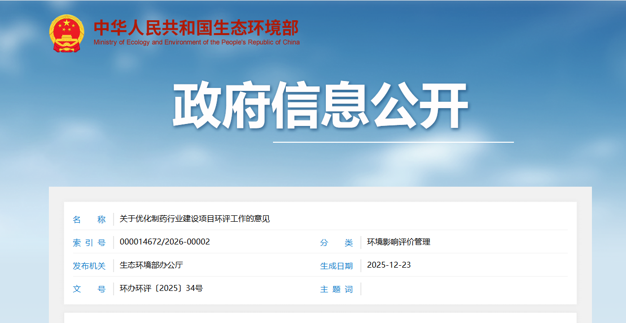626x323 pixels.
Task: Click the 环境影响评价管理 category value
Action: coord(398,242)
